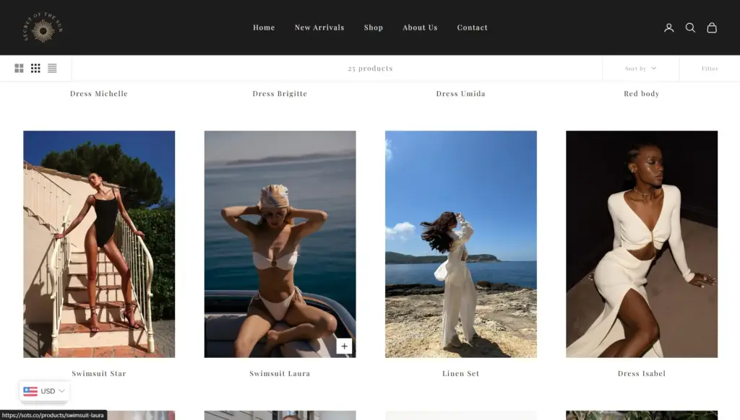Screen dimensions: 740x420
Task: Go to the Home menu item
Action: [x=264, y=27]
